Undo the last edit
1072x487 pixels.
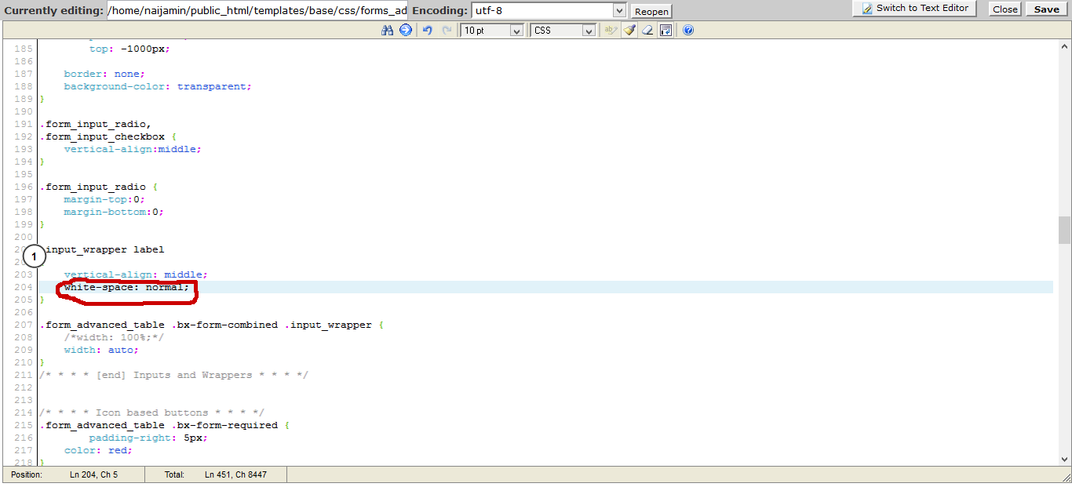pyautogui.click(x=428, y=31)
